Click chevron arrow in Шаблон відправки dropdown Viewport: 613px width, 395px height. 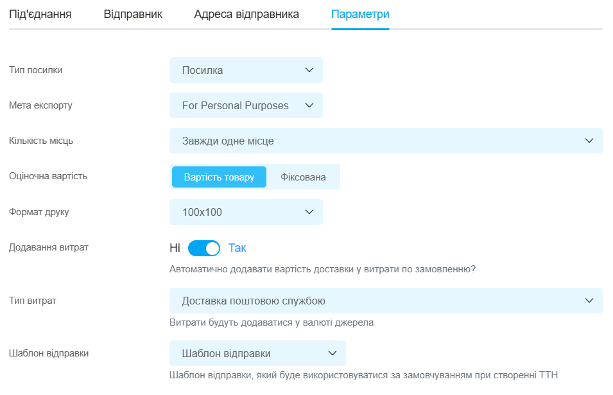click(x=332, y=353)
